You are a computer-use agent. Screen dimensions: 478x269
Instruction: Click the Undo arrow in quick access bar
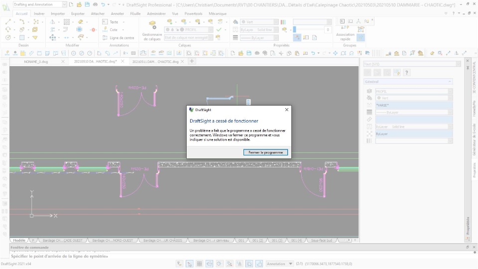click(103, 4)
